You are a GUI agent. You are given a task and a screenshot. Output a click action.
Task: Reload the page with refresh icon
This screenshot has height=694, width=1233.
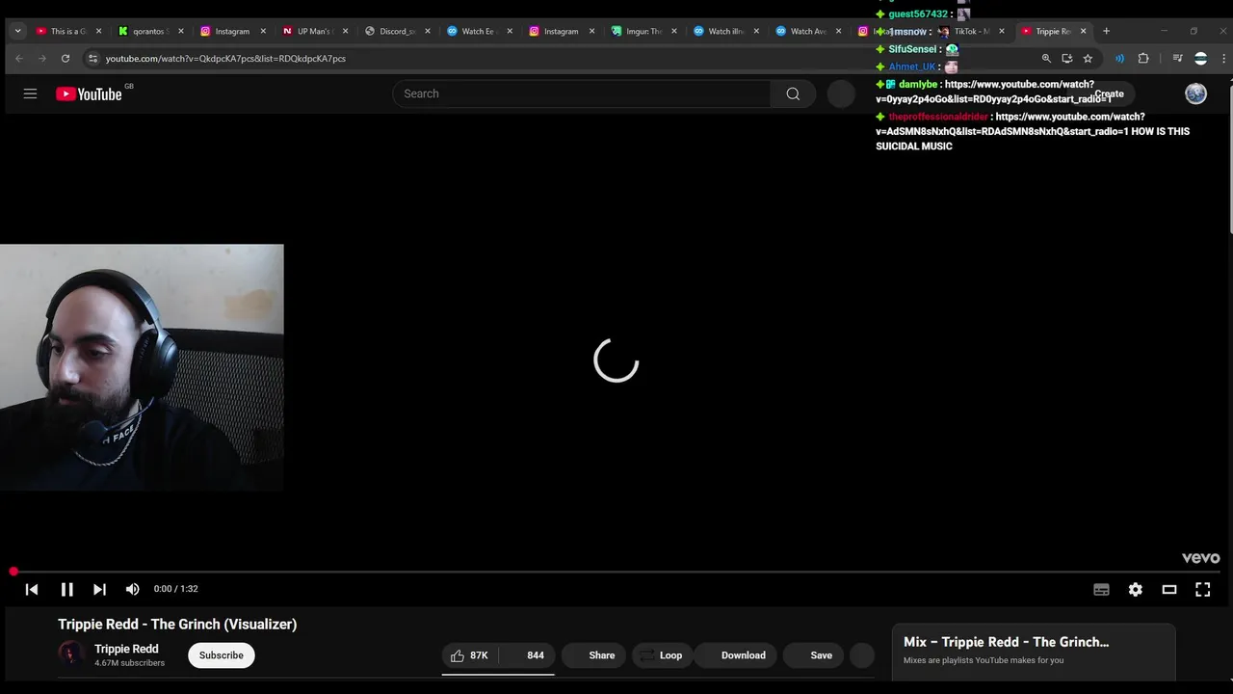[66, 59]
